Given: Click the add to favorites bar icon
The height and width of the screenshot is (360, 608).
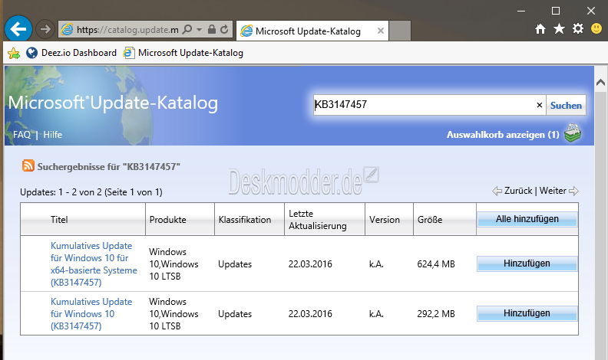Looking at the screenshot, I should [x=14, y=53].
